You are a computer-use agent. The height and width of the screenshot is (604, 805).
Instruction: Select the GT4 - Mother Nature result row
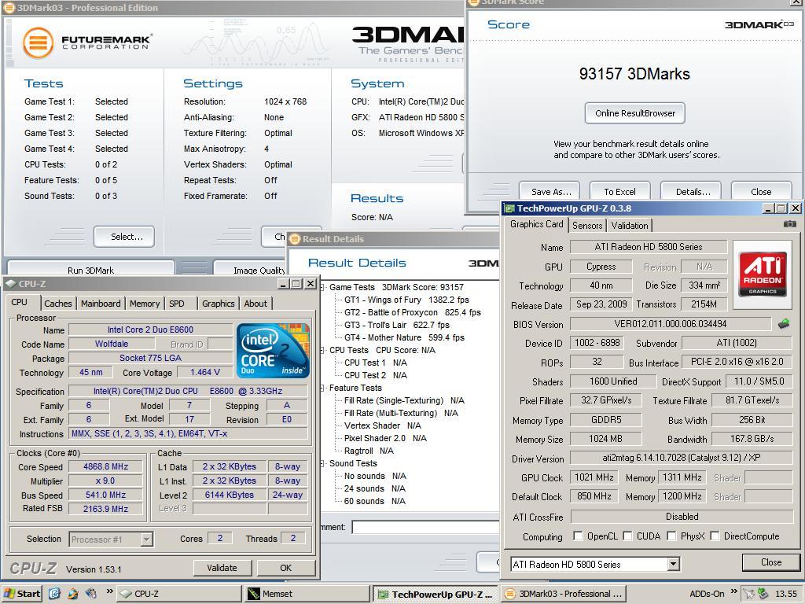(x=404, y=337)
